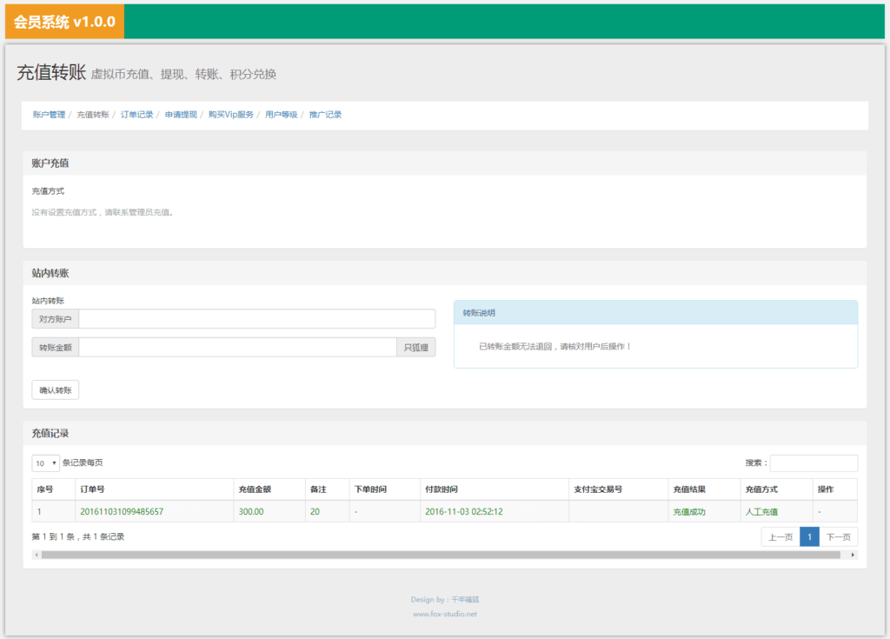Sort by 充值方式 column header

[x=776, y=489]
